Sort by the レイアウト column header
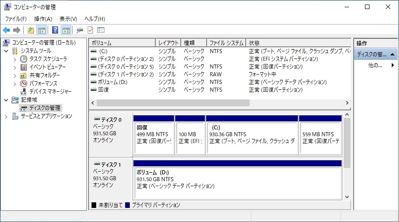Image resolution: width=399 pixels, height=222 pixels. click(x=168, y=43)
